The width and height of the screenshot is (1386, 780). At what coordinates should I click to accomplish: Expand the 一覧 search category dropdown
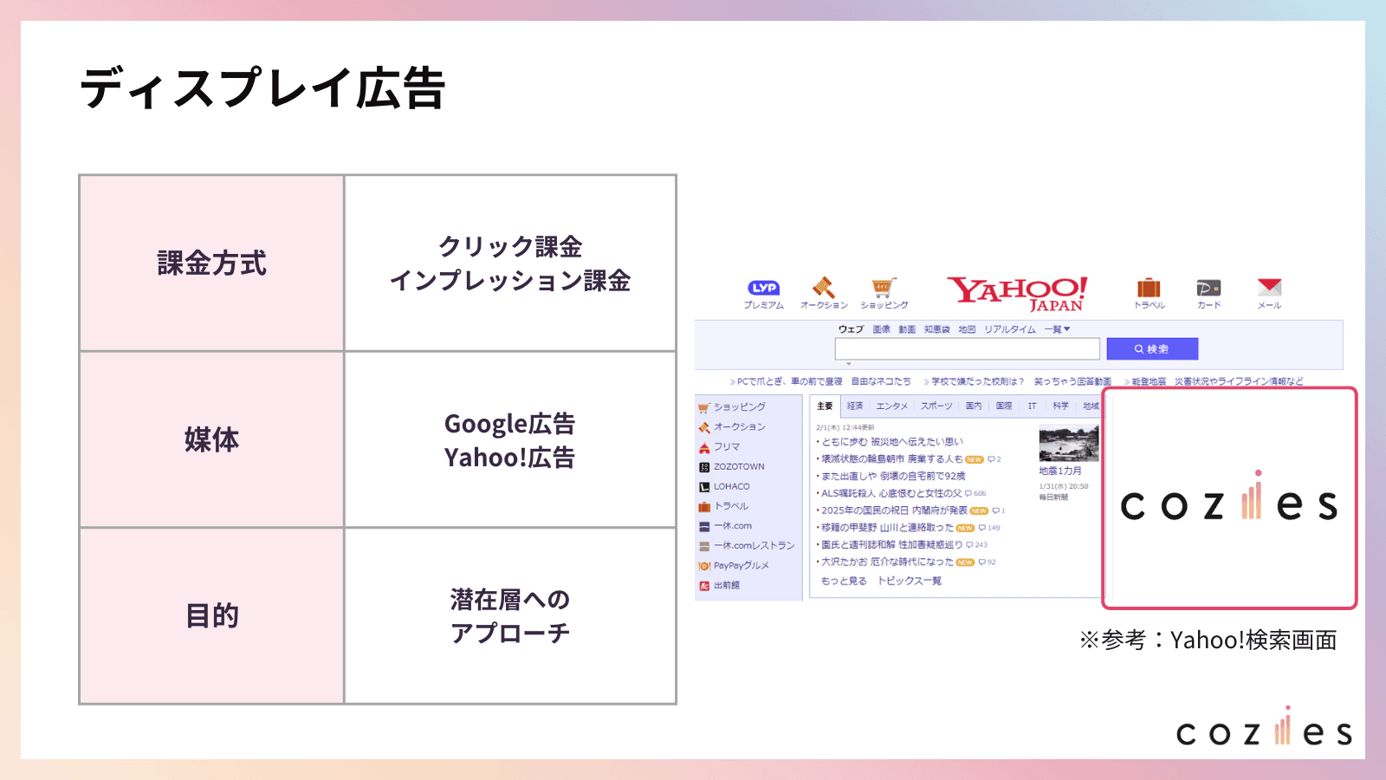(x=1058, y=329)
